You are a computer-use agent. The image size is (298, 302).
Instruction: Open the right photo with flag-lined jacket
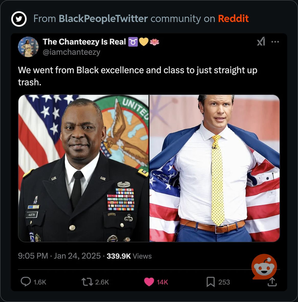(x=215, y=168)
